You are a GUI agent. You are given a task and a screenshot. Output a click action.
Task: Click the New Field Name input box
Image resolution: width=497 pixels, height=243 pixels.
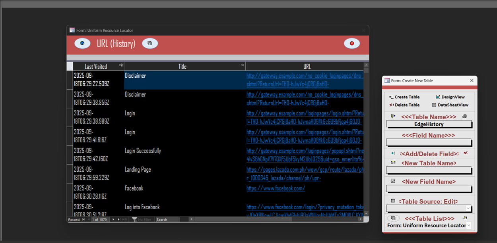(429, 189)
